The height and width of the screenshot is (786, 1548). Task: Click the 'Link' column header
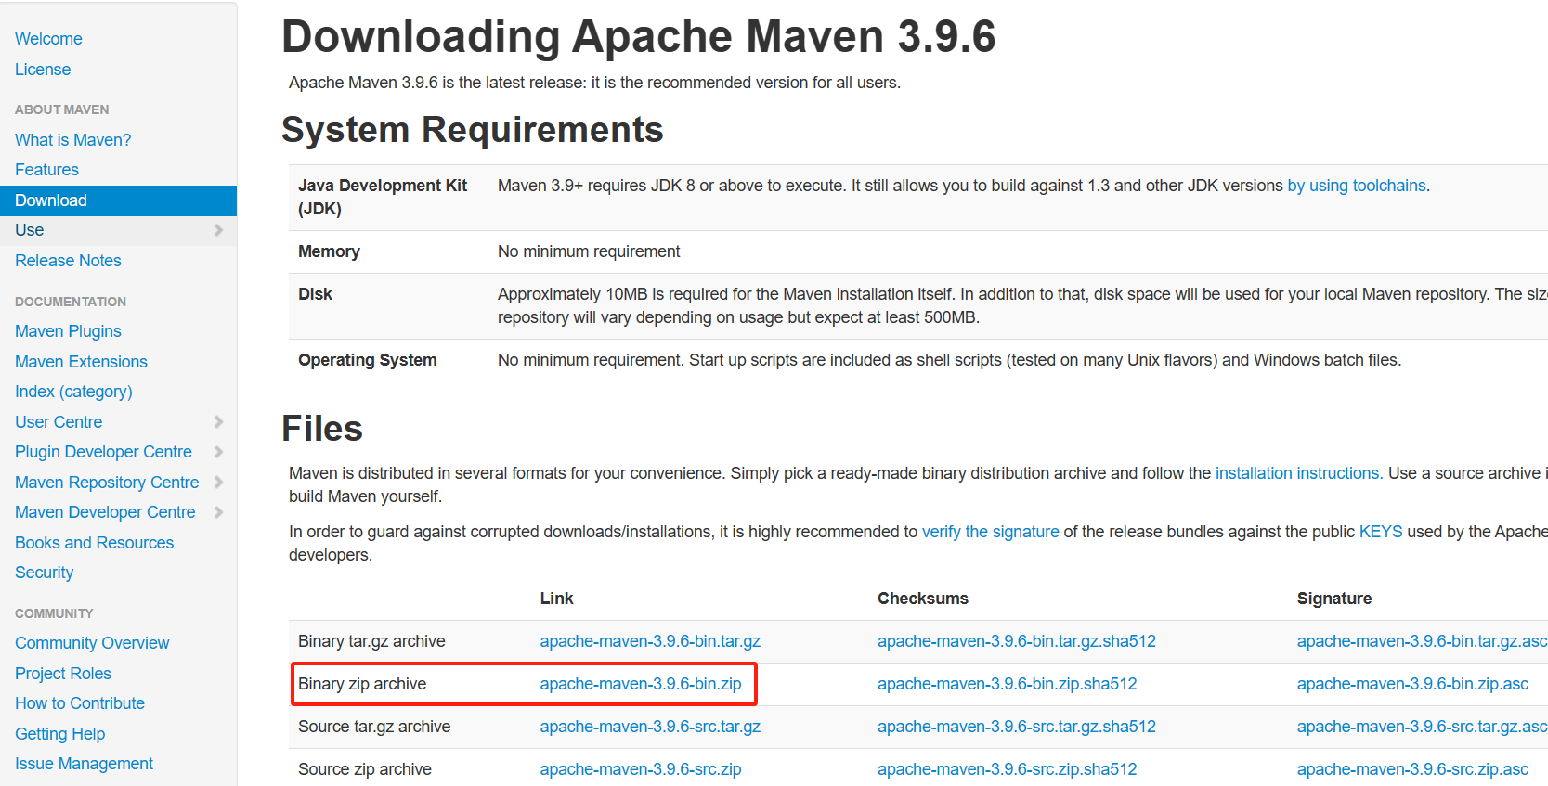[x=557, y=599]
